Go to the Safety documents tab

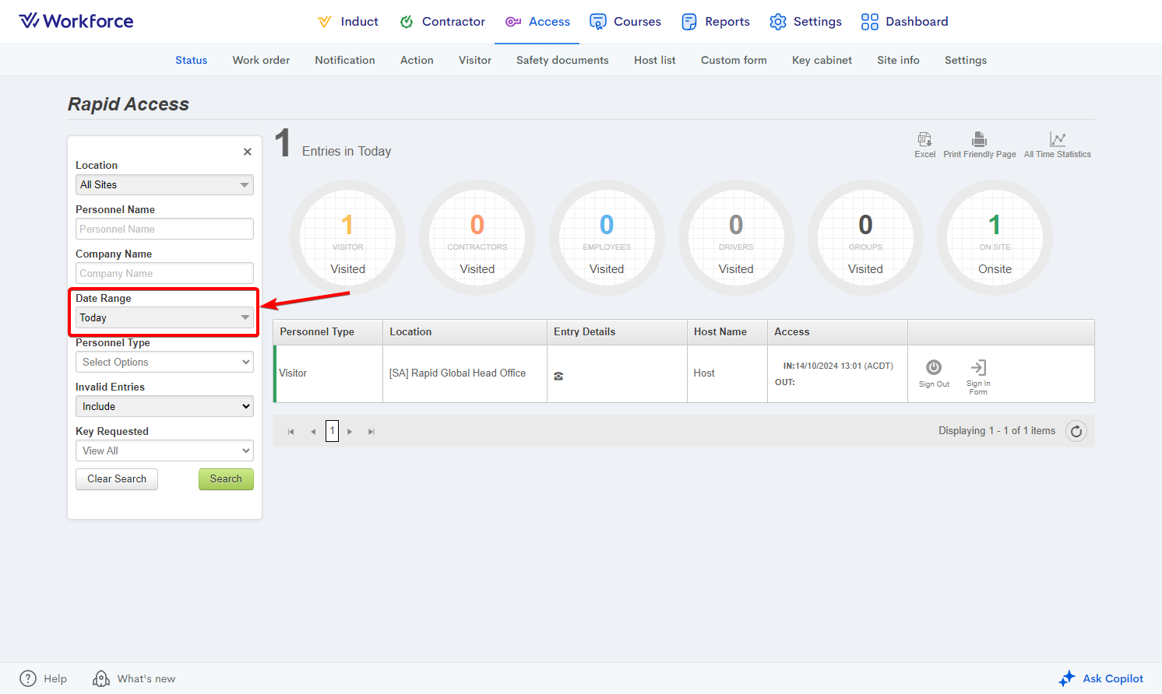click(562, 60)
